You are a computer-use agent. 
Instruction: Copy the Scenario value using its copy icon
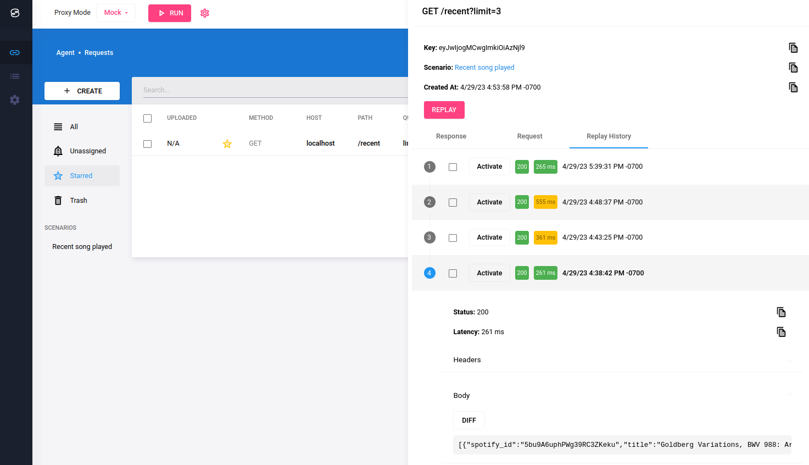(793, 68)
